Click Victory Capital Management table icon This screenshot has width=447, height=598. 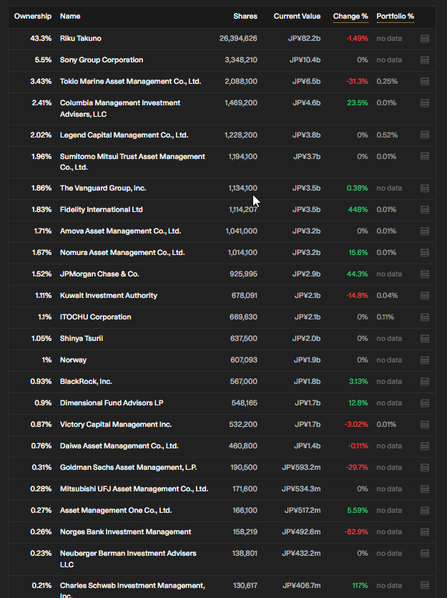[x=425, y=425]
